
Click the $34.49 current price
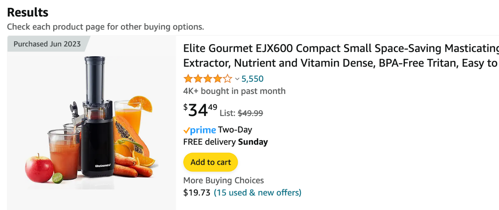[x=200, y=111]
